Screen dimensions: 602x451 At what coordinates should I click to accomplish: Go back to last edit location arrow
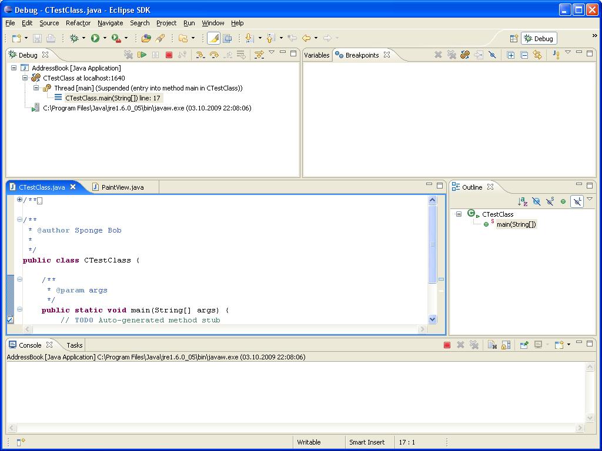292,38
